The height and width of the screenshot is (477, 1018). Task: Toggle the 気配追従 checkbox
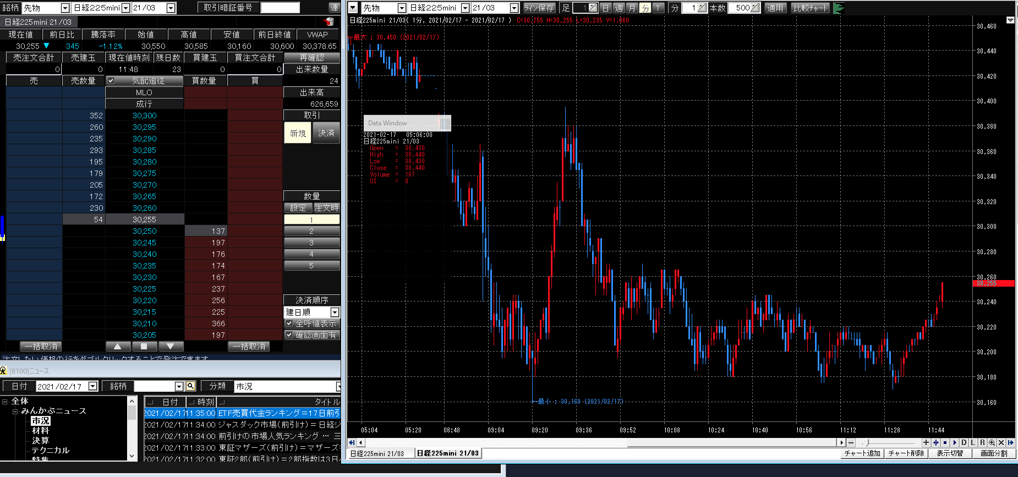111,81
